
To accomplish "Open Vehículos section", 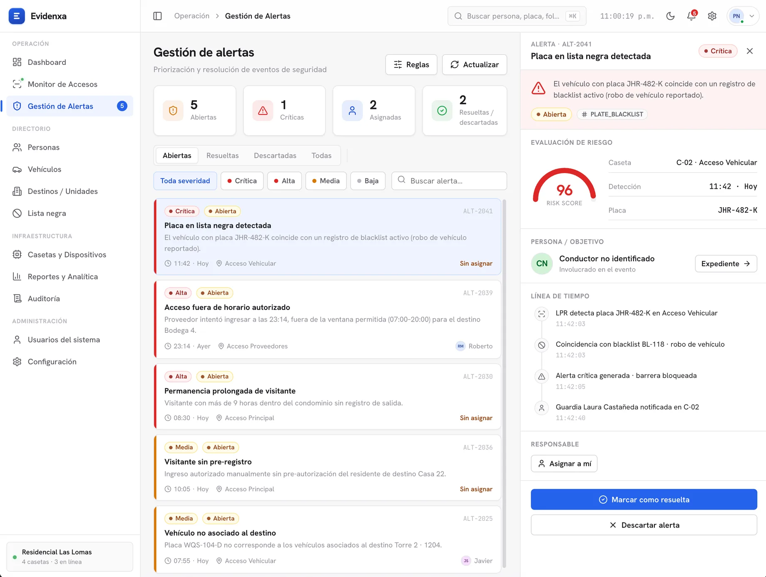I will [70, 169].
